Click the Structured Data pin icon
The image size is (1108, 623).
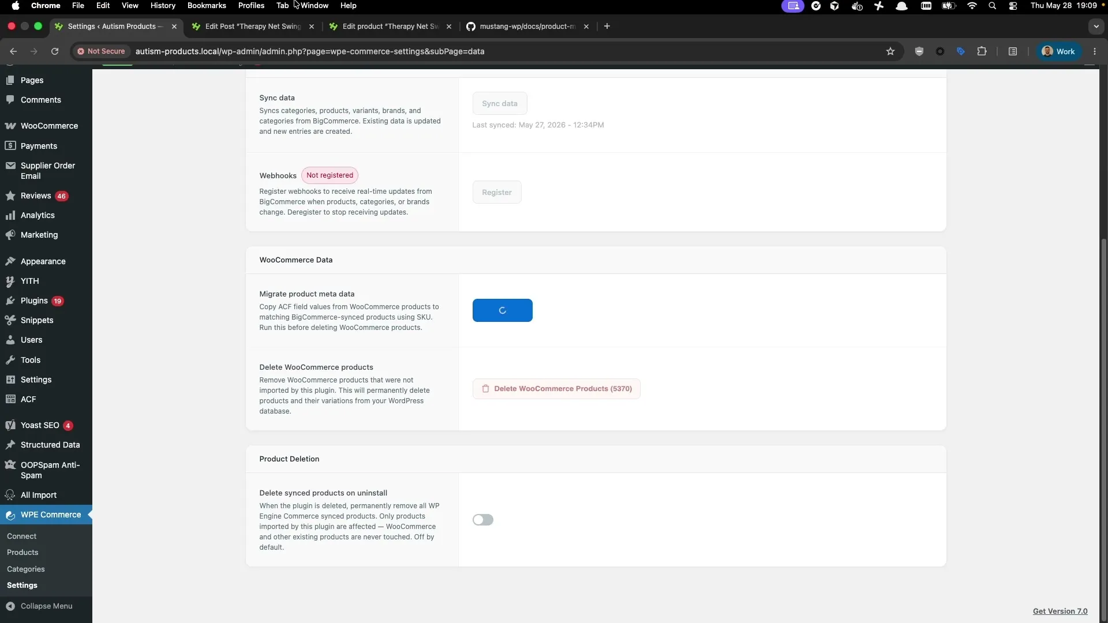click(x=10, y=445)
